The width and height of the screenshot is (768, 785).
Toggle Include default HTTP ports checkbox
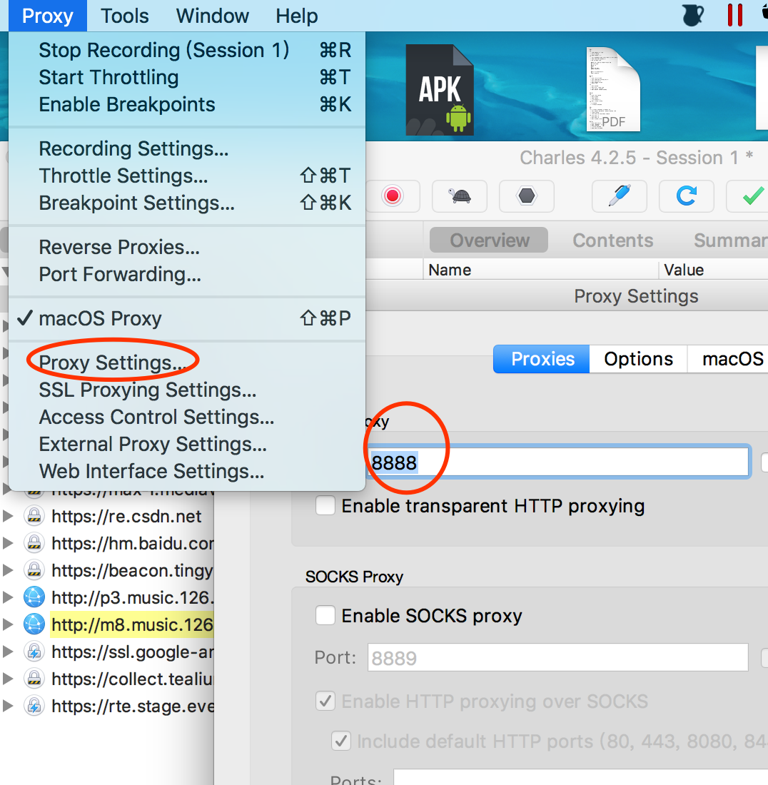coord(341,741)
